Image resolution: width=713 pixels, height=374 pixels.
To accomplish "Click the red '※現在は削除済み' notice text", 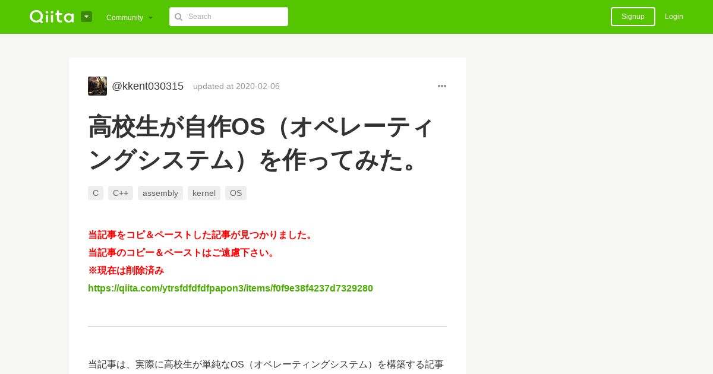I will pos(126,271).
